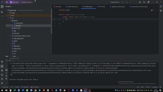
Task: Open the Project tool window icon
Action: click(2, 7)
